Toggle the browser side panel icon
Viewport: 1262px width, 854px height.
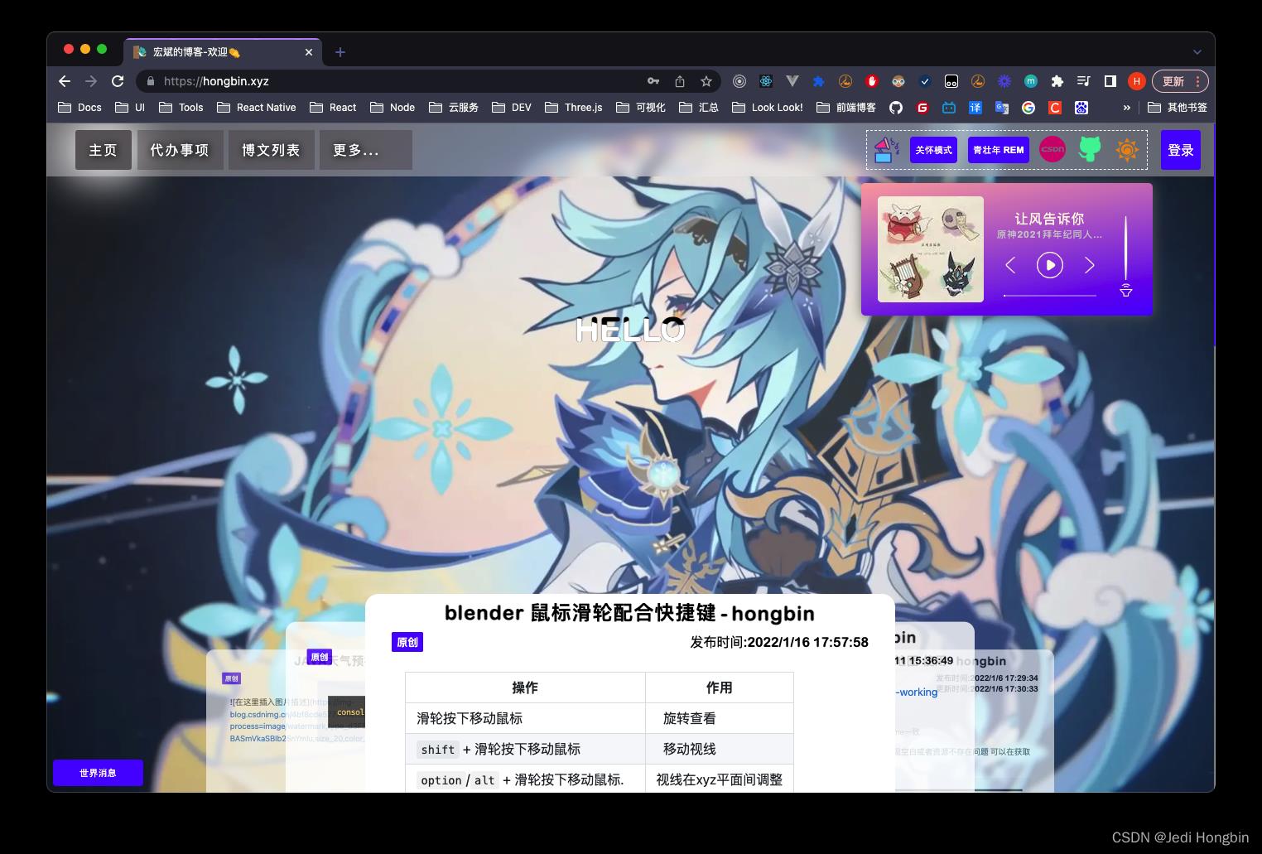(x=1110, y=81)
